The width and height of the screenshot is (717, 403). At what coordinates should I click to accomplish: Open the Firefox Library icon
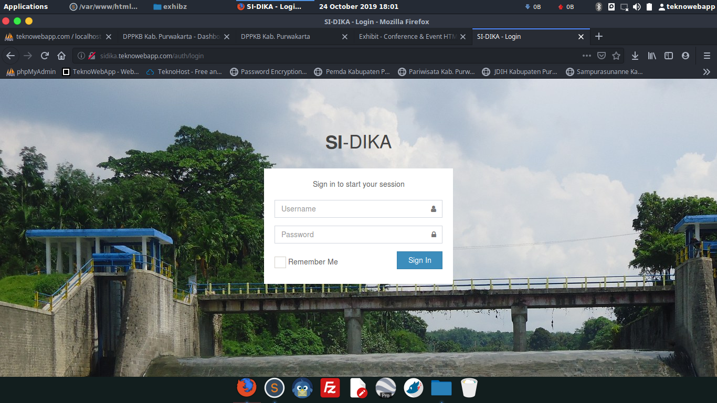pos(651,55)
